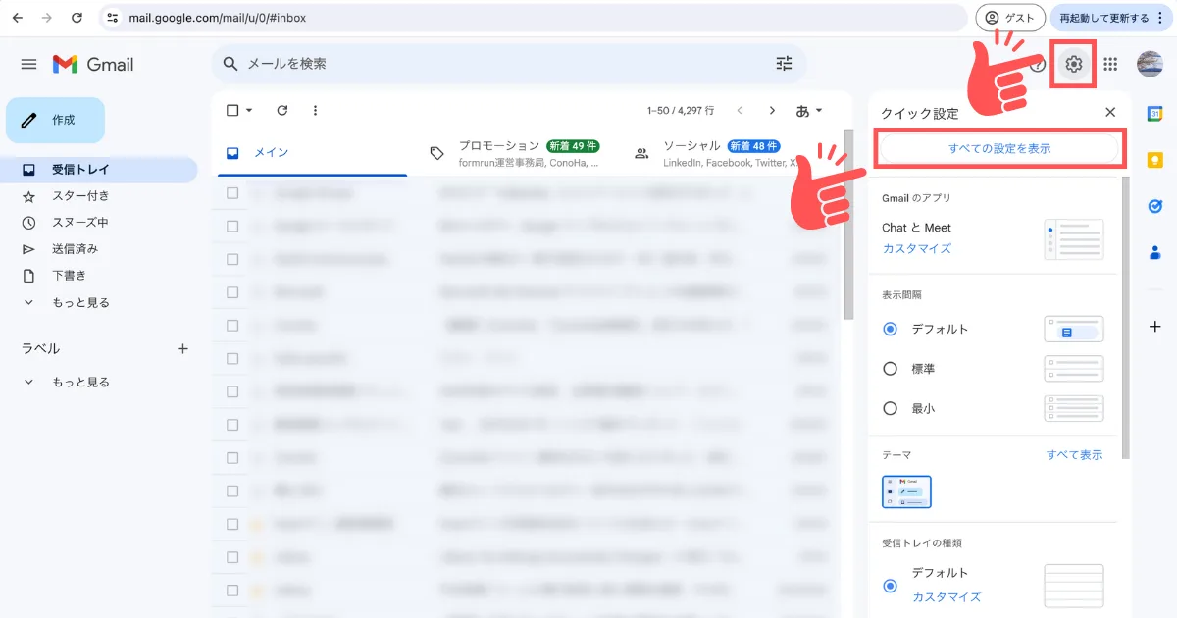The image size is (1177, 618).
Task: Select the デフォルト density radio button
Action: point(890,329)
